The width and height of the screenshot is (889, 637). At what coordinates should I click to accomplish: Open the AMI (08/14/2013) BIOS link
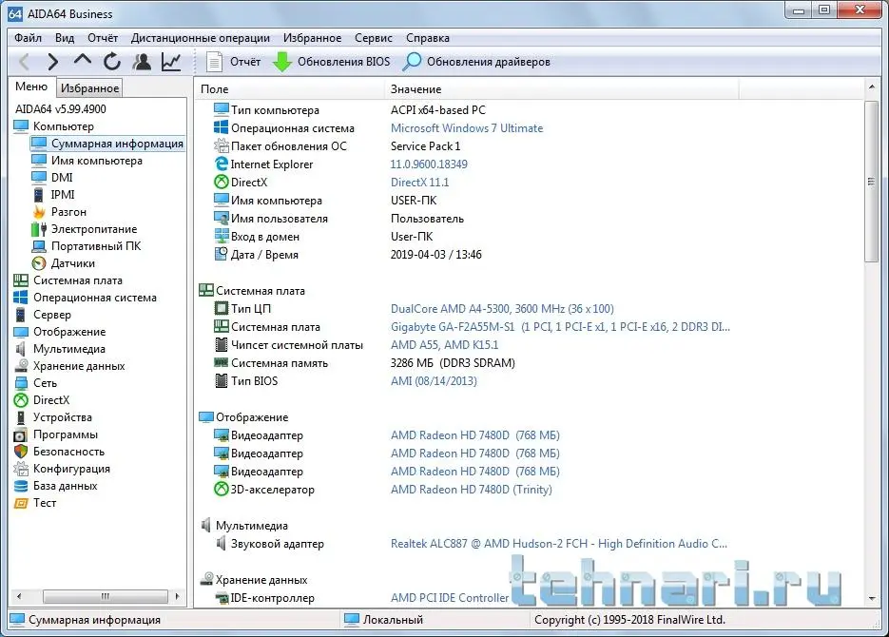(434, 381)
